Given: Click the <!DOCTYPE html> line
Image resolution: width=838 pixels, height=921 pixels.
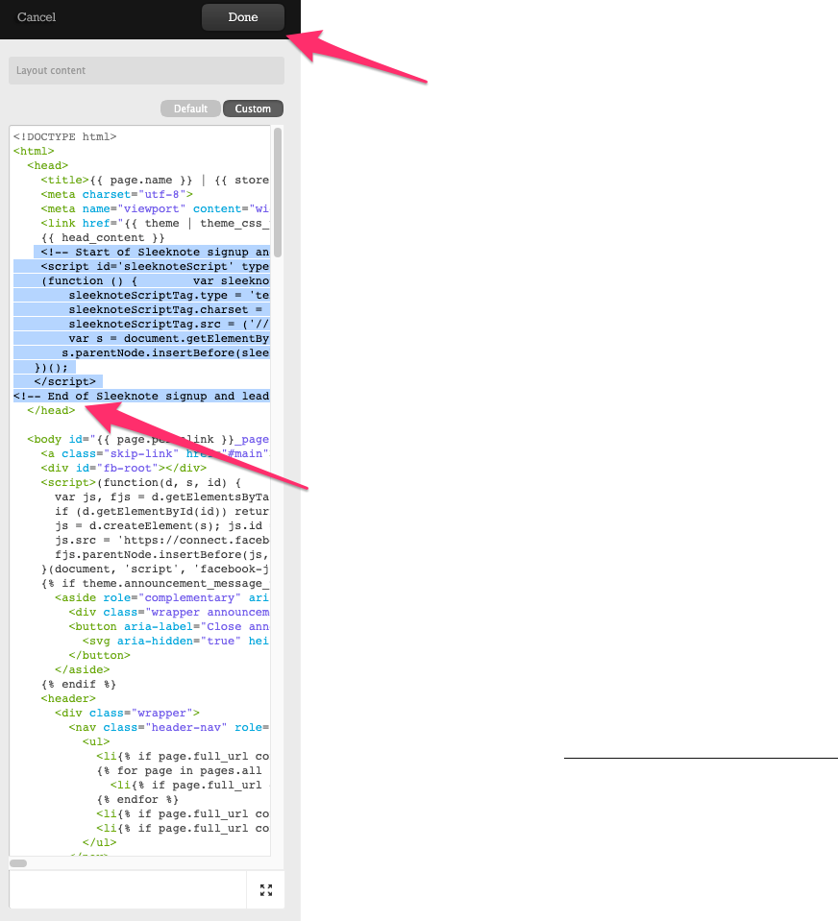Looking at the screenshot, I should (x=64, y=137).
